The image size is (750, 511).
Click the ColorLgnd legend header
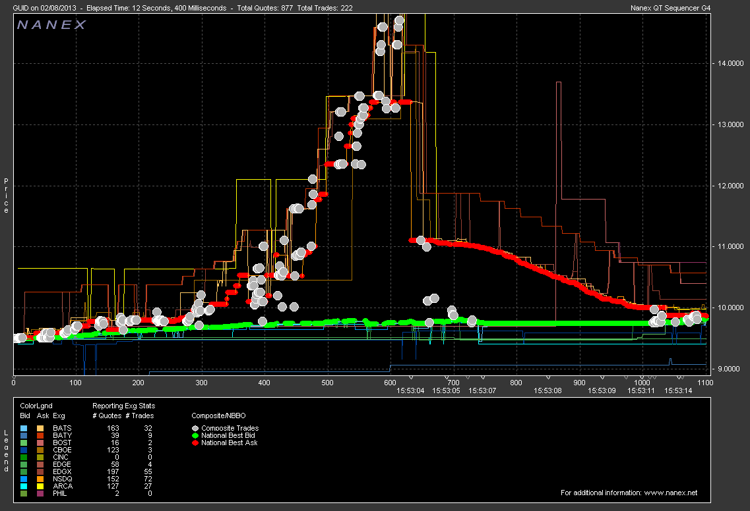[x=36, y=406]
